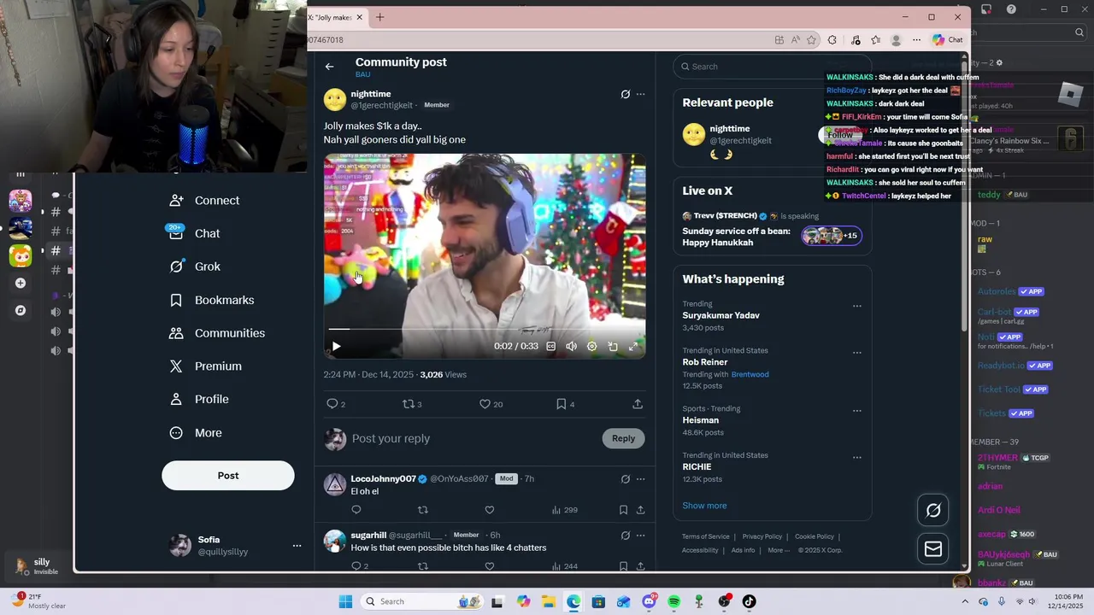
Task: Open more options on sugarhill's reply
Action: [x=640, y=536]
